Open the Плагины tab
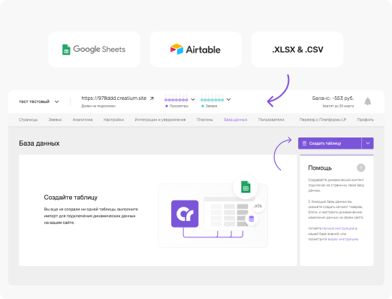Screen dimensions: 392x299 click(205, 119)
